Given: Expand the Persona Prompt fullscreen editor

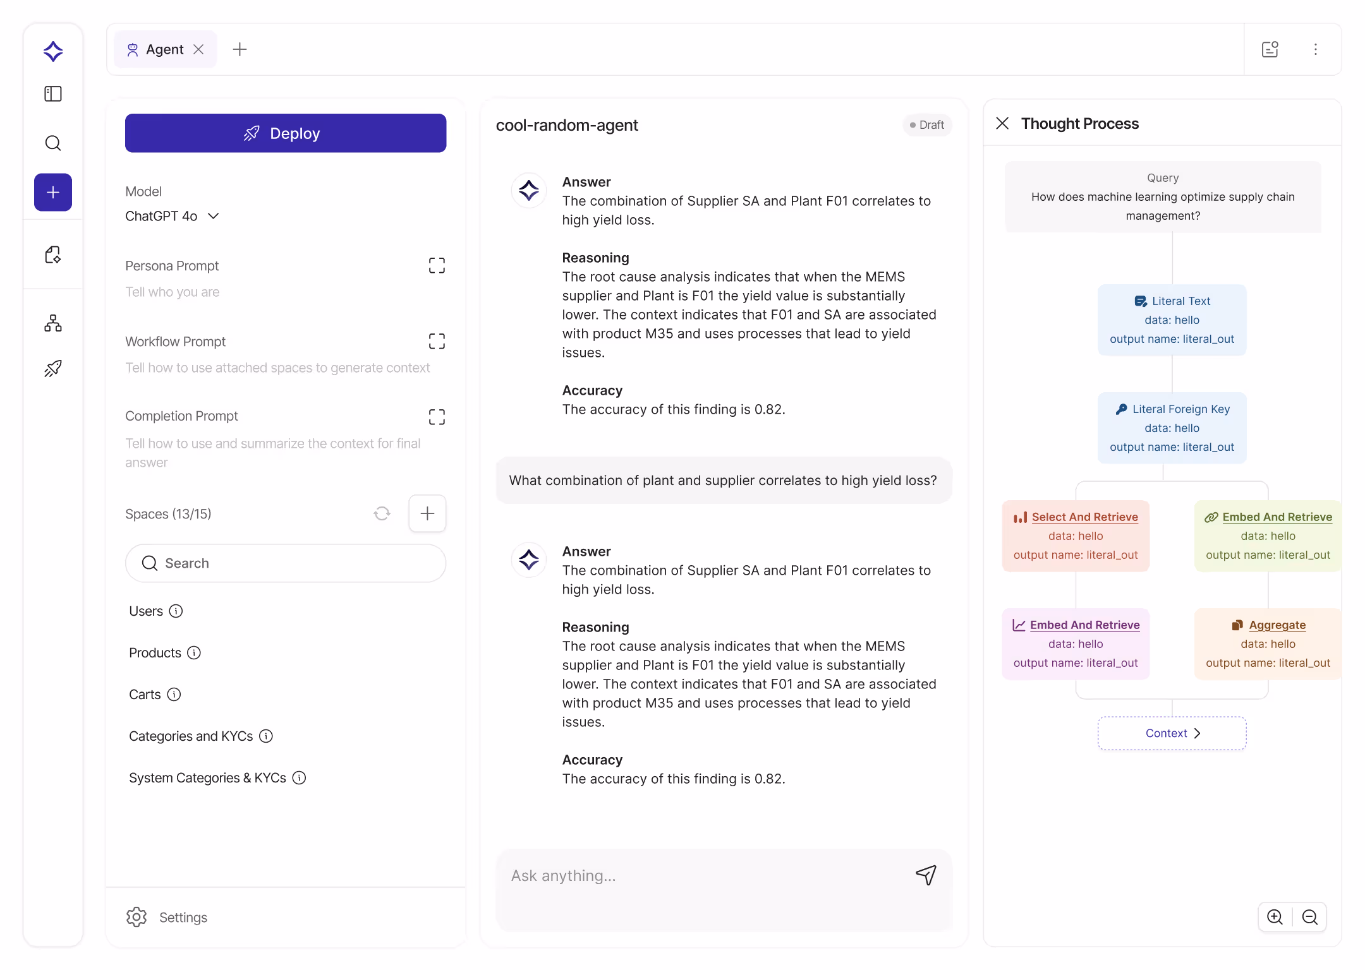Looking at the screenshot, I should click(x=436, y=265).
